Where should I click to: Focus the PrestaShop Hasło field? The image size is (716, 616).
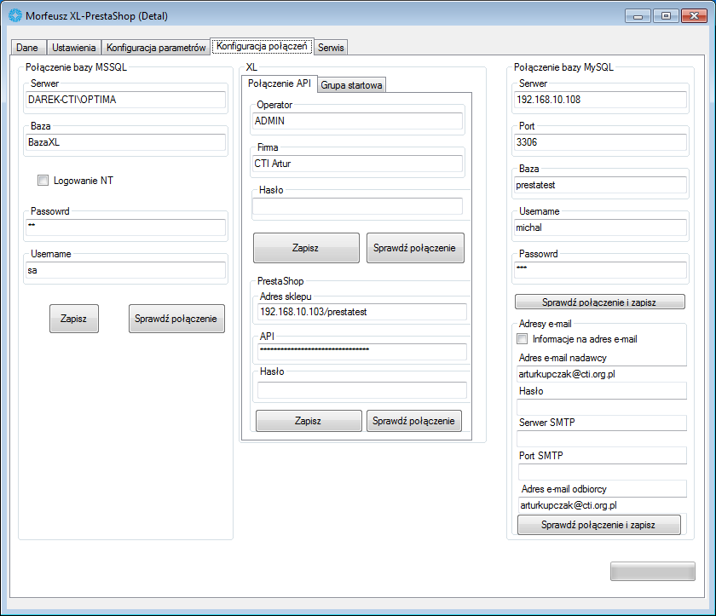[x=361, y=390]
